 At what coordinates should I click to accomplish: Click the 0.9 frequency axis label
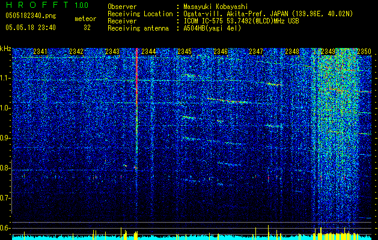[x=5, y=138]
